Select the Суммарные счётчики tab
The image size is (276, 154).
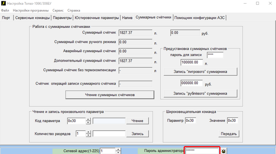click(x=153, y=17)
